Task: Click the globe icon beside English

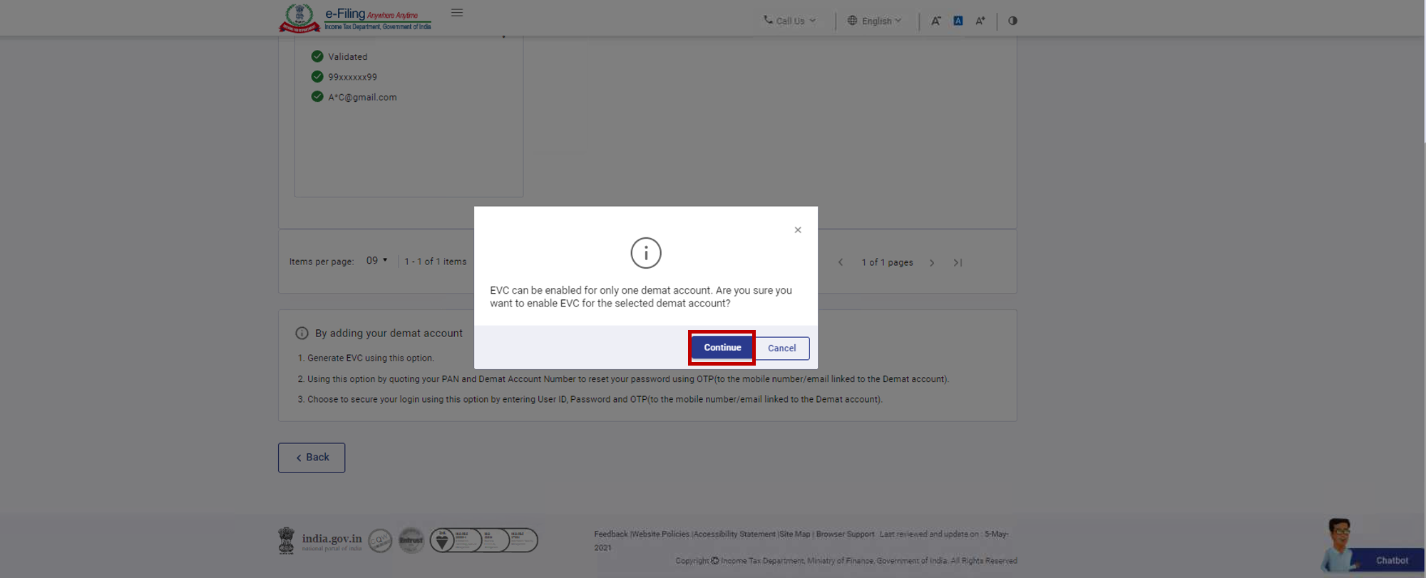Action: coord(852,21)
